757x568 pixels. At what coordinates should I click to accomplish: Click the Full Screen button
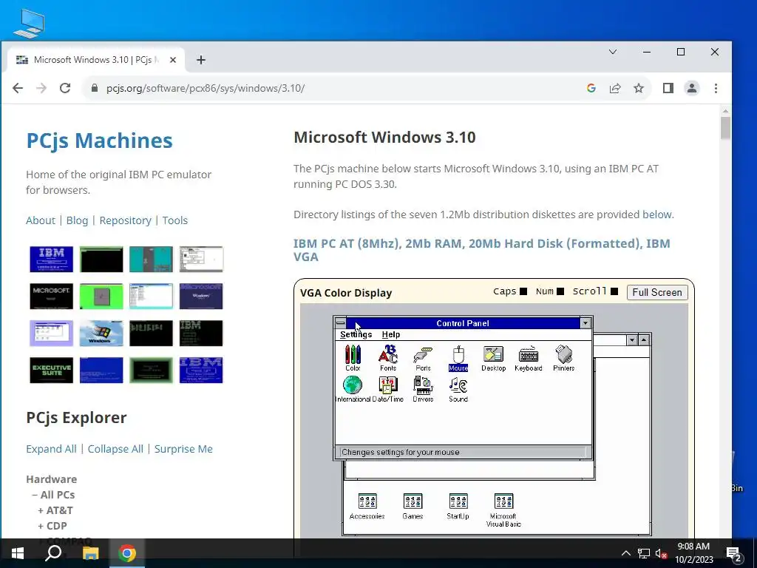[657, 292]
